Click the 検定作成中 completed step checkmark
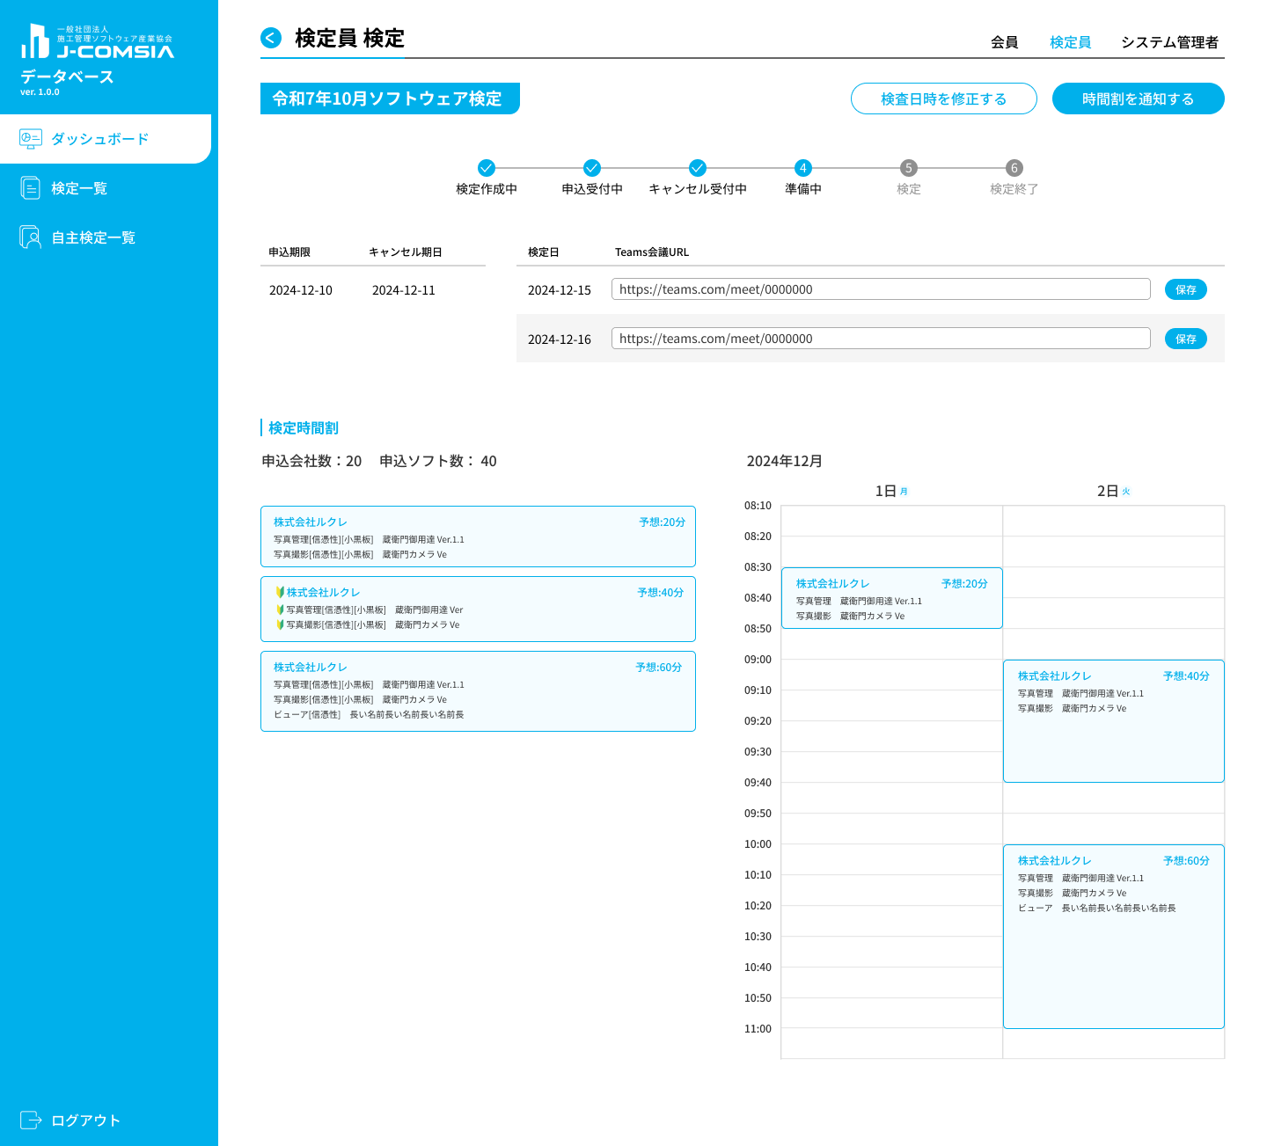 pos(487,168)
